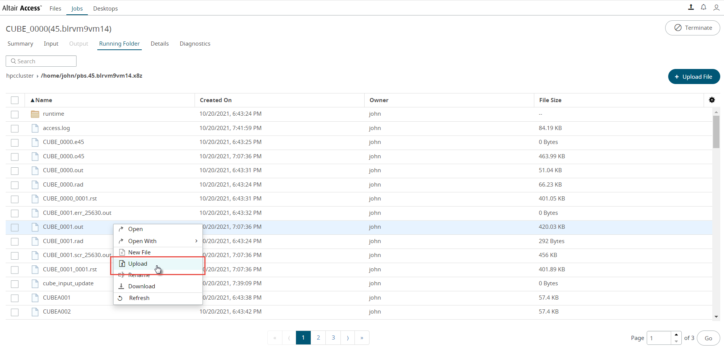724x355 pixels.
Task: Jump to last page double arrow
Action: click(362, 338)
